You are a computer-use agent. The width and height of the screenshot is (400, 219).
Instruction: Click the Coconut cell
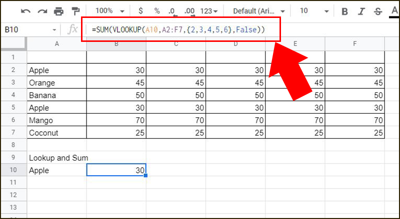pyautogui.click(x=57, y=132)
